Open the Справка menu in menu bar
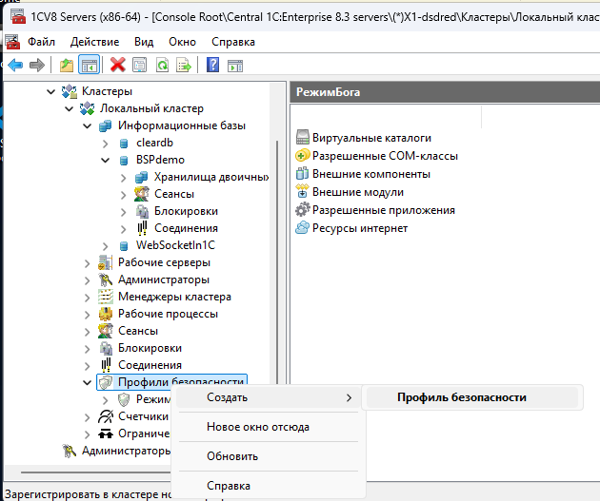Screen dimensions: 600x501 click(x=233, y=42)
